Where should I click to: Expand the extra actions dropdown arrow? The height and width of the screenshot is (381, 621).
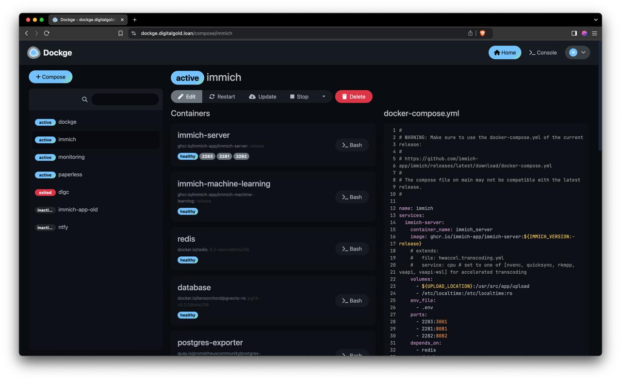point(324,97)
